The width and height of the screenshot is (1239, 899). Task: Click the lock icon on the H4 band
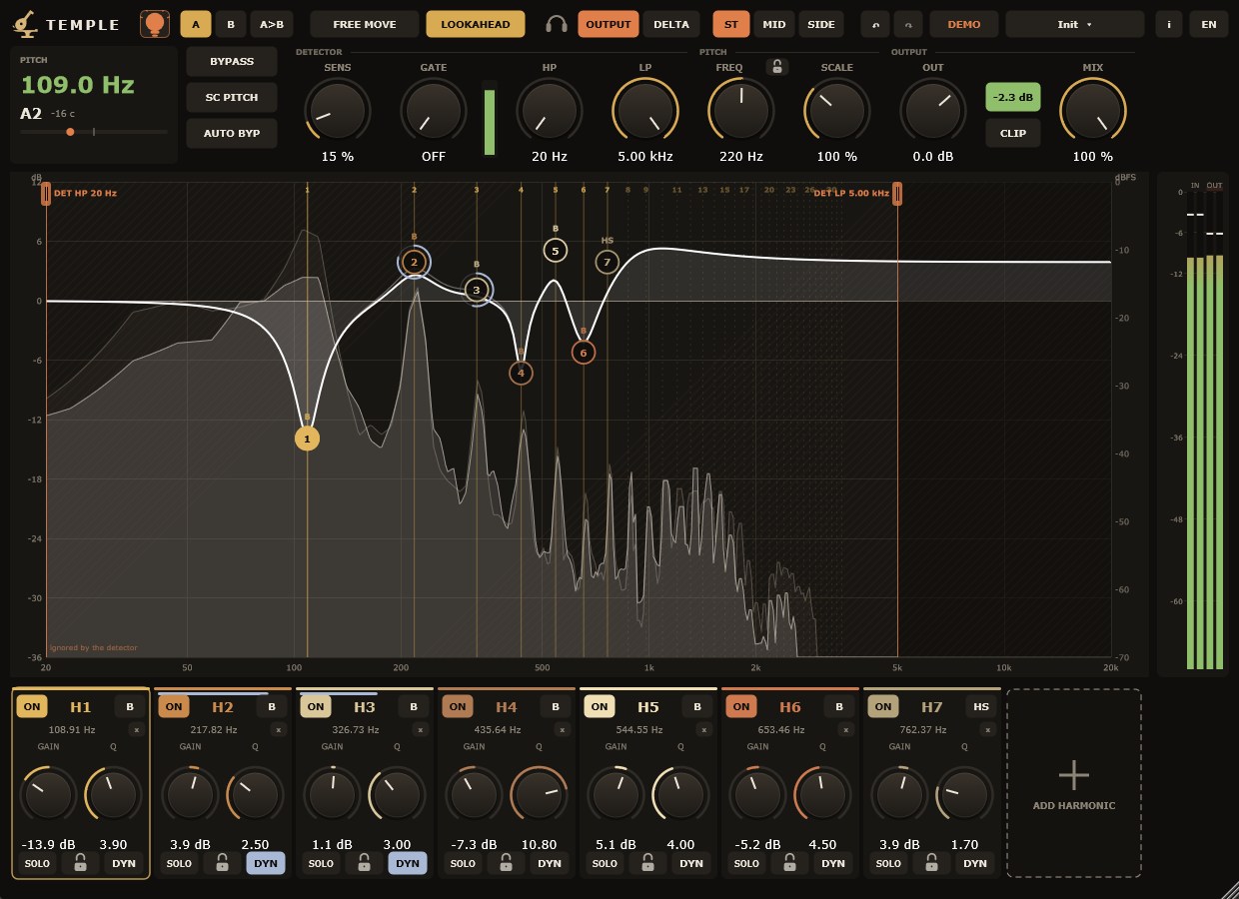point(507,863)
